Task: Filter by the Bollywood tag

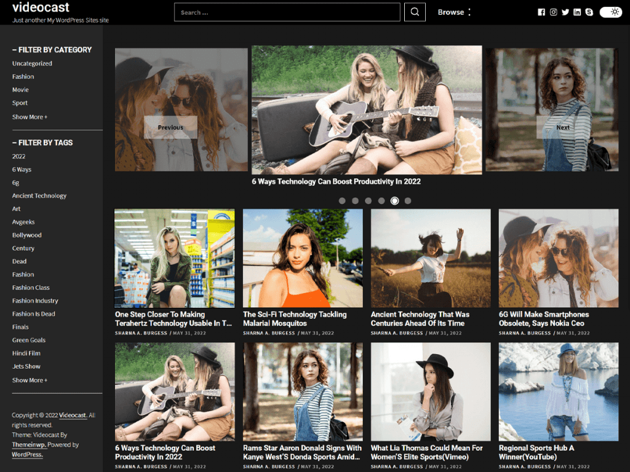Action: coord(27,235)
